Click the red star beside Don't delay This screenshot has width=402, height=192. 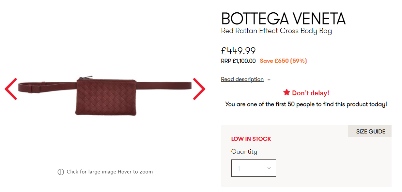tap(287, 93)
